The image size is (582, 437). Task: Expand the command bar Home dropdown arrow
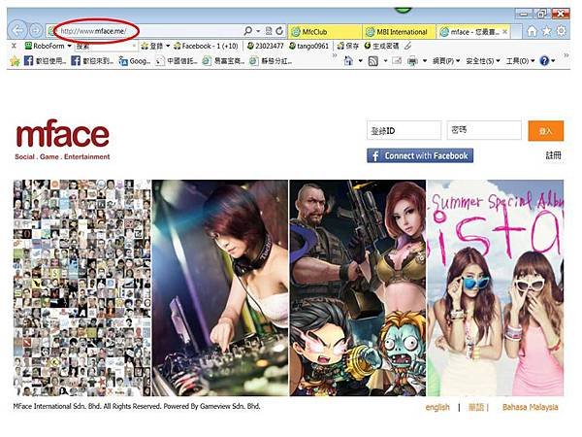point(360,60)
